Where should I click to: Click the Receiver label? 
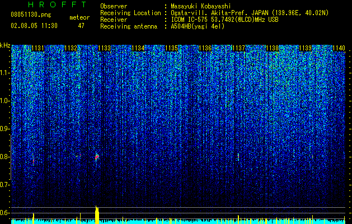114,20
